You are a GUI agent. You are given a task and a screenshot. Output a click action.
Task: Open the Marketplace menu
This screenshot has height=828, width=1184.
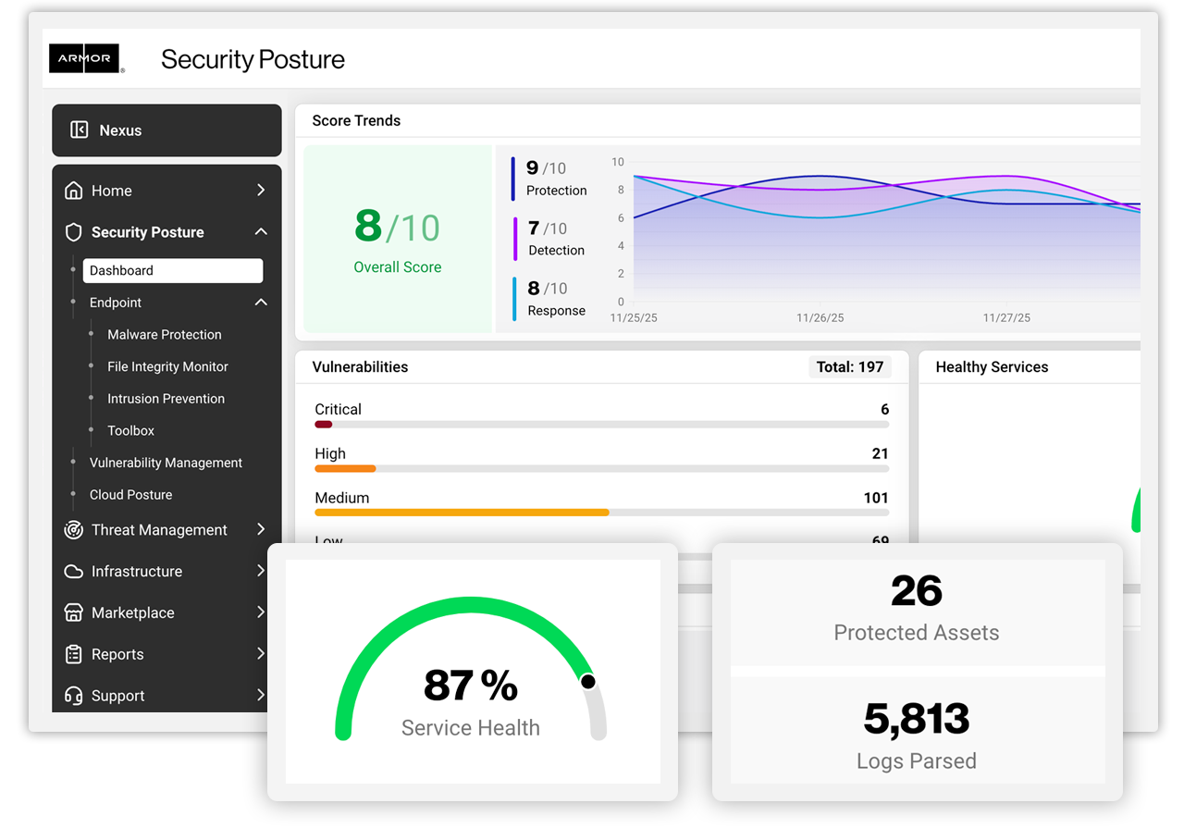click(x=133, y=612)
